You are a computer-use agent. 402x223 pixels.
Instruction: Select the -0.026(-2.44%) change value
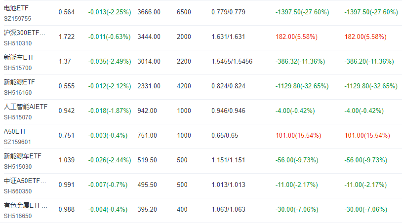pos(110,160)
